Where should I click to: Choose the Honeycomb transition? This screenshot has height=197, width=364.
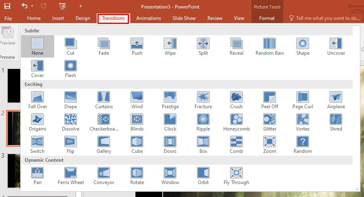click(236, 122)
